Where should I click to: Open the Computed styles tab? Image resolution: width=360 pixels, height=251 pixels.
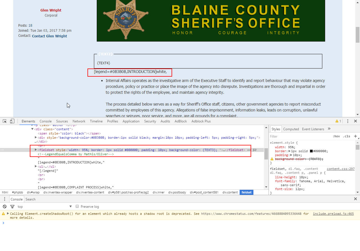(291, 129)
